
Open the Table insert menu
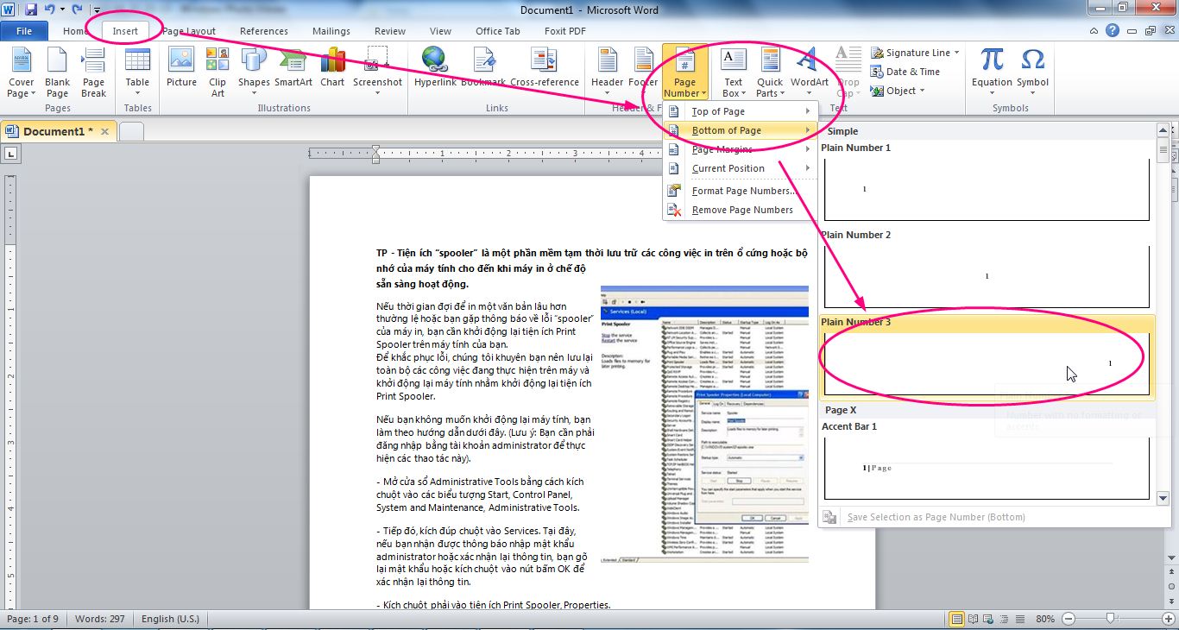[x=137, y=73]
